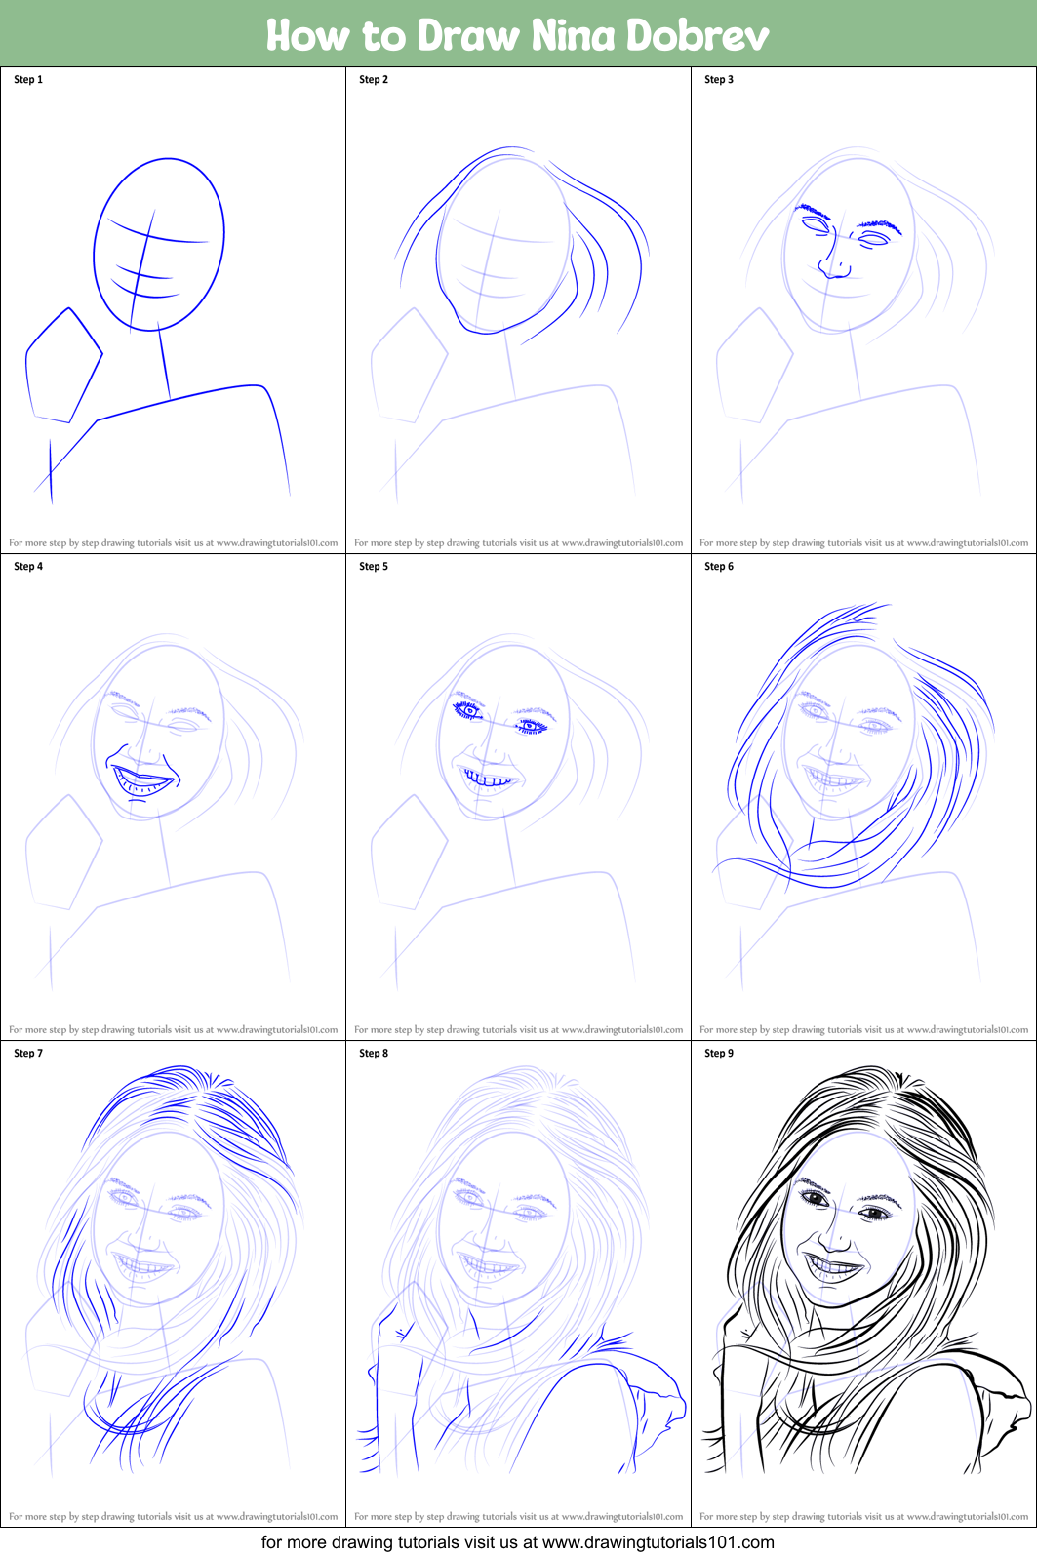Click the 'Step 3' label
This screenshot has width=1037, height=1557.
tap(719, 80)
